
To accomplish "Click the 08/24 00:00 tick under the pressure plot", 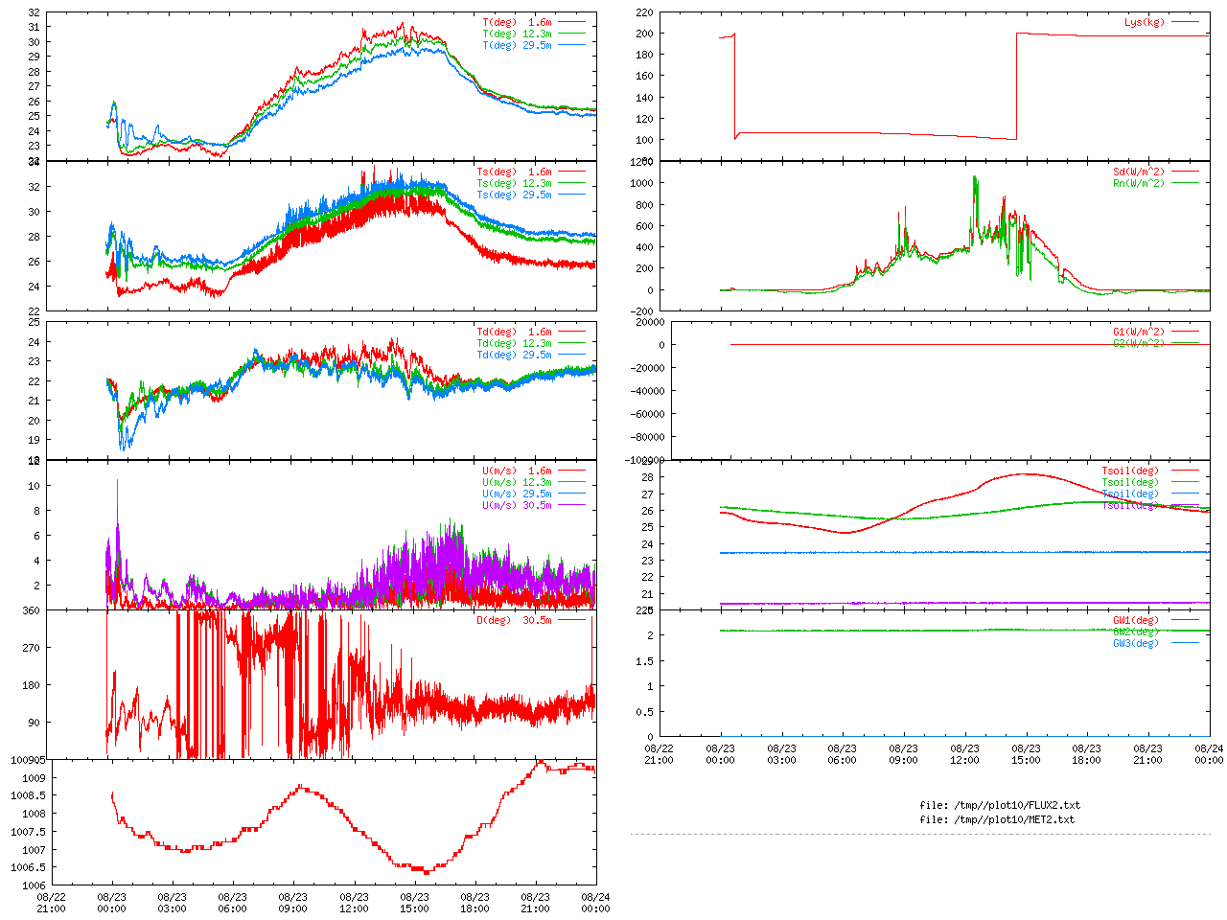I will tap(595, 904).
